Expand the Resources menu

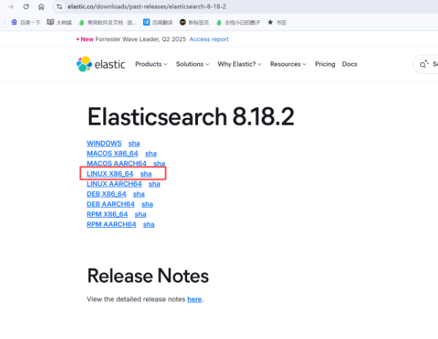(288, 64)
